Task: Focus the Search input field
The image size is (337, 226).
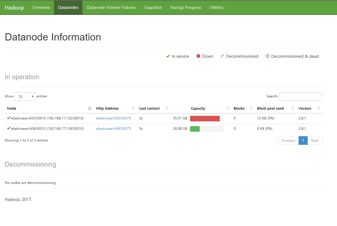Action: click(x=301, y=96)
